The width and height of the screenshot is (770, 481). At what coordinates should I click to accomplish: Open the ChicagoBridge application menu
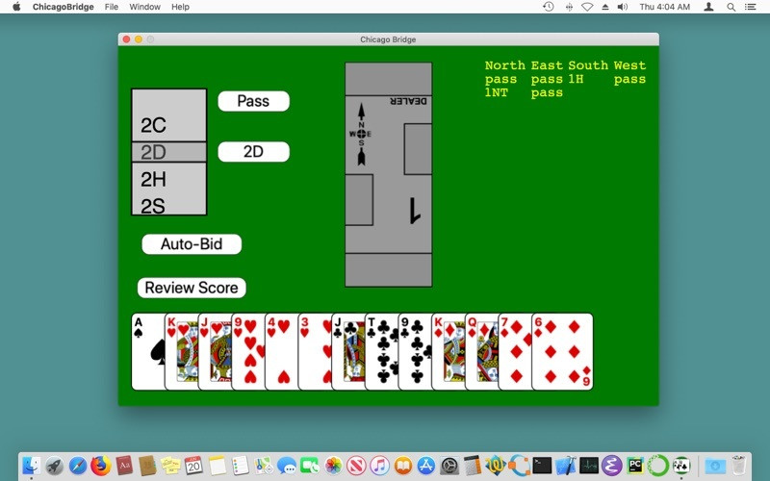pos(63,7)
